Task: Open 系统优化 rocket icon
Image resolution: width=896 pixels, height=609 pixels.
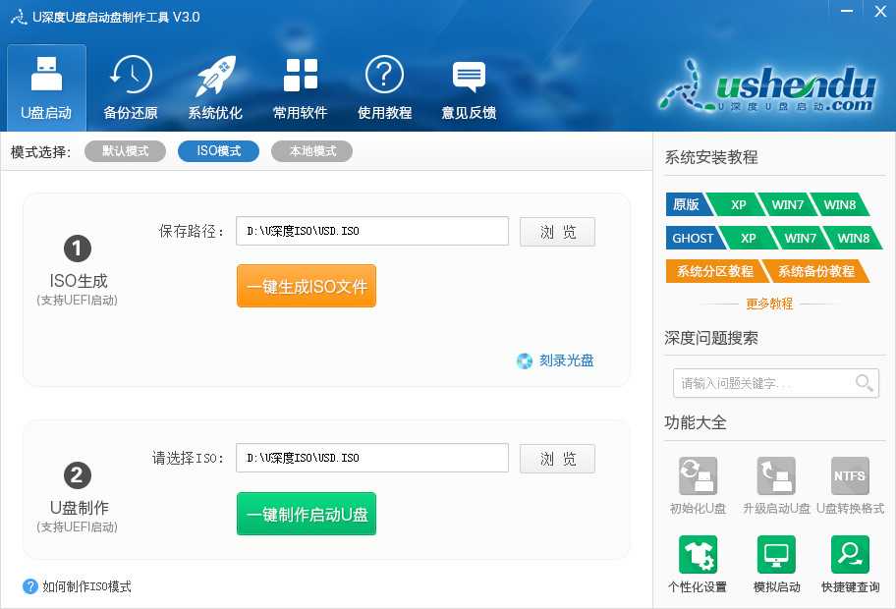Action: 215,76
